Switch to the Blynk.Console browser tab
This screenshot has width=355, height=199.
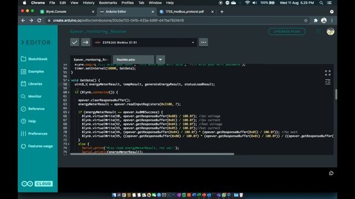[x=67, y=12]
